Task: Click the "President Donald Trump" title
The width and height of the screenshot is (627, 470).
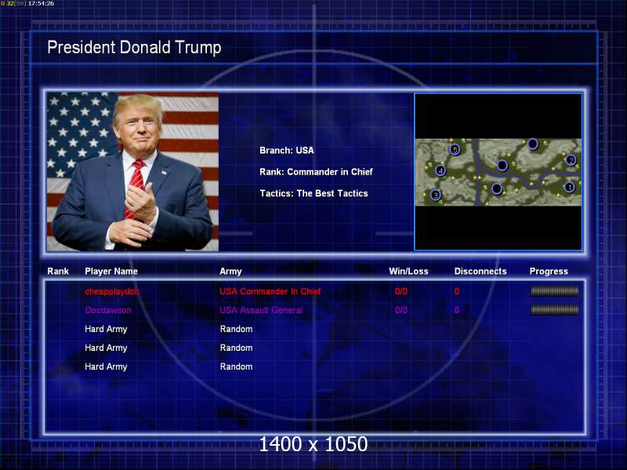Action: (134, 47)
